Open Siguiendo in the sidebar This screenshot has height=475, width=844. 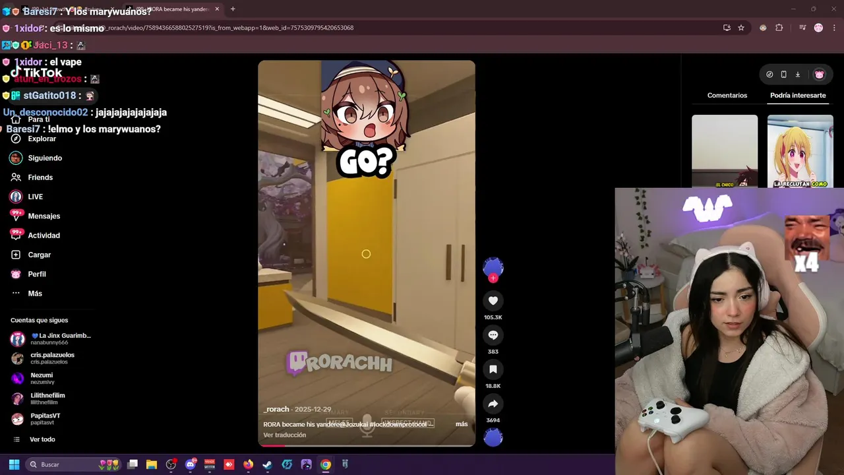pyautogui.click(x=45, y=158)
